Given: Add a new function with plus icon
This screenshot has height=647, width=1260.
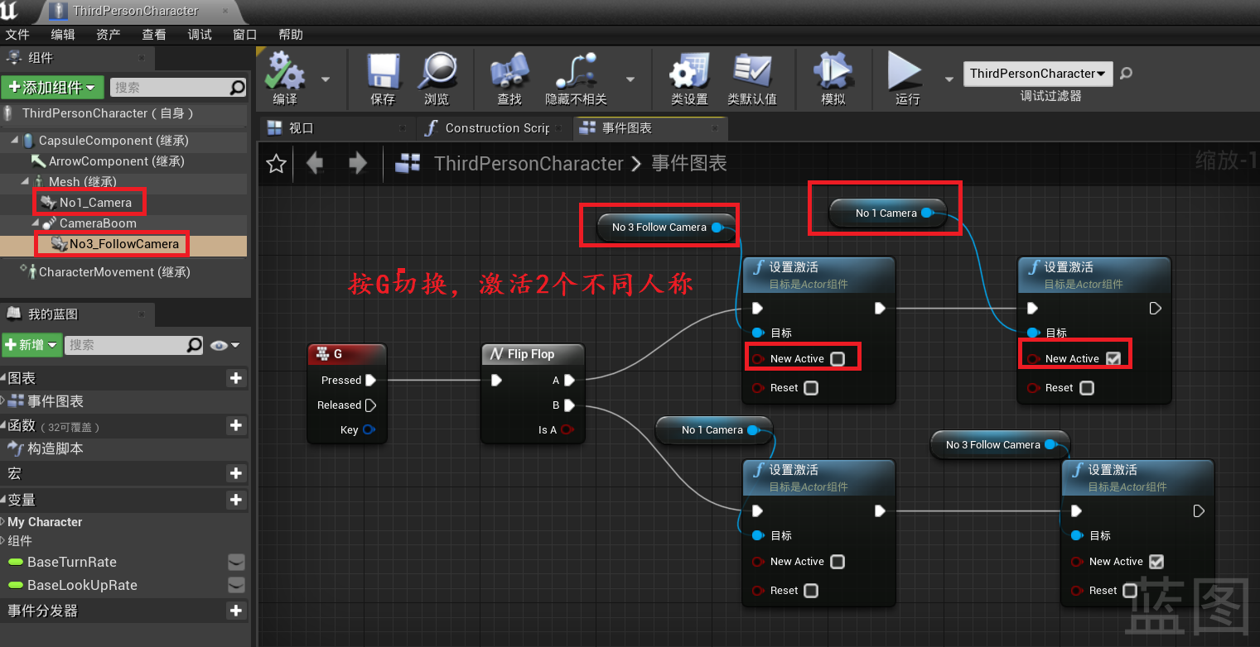Looking at the screenshot, I should (x=236, y=425).
